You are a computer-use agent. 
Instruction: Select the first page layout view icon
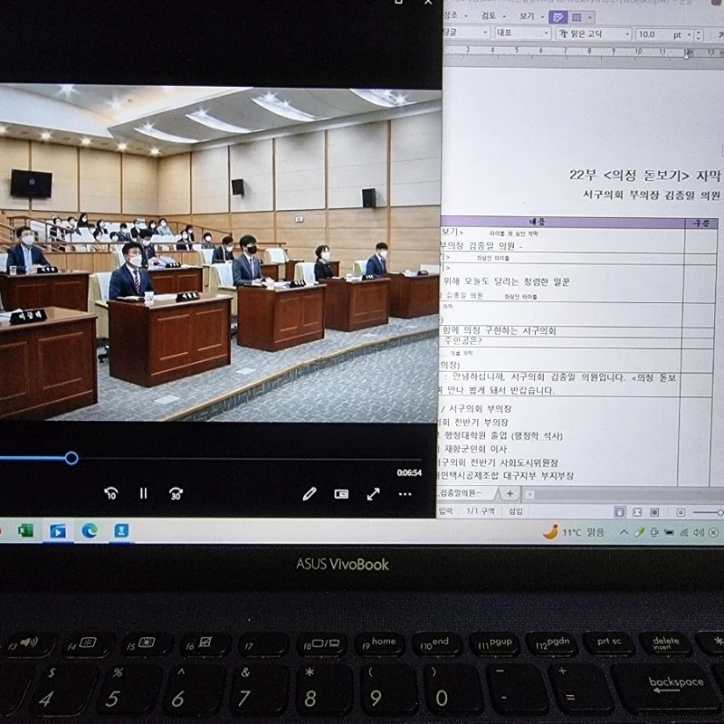coord(620,512)
